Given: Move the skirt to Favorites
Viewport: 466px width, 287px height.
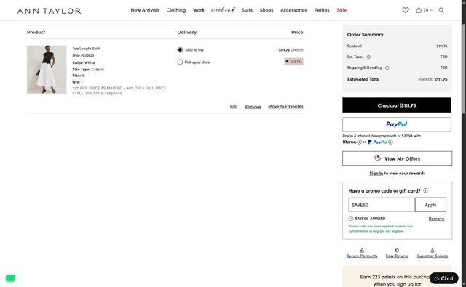Looking at the screenshot, I should tap(285, 106).
